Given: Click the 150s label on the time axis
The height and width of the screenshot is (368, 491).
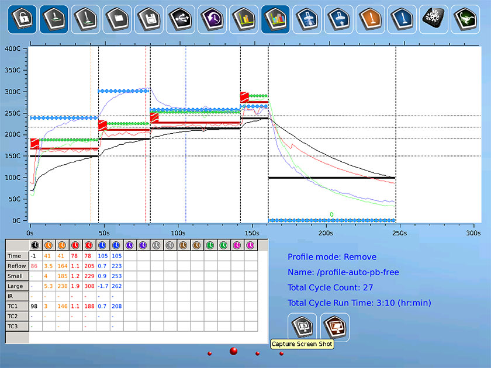Looking at the screenshot, I should 252,233.
